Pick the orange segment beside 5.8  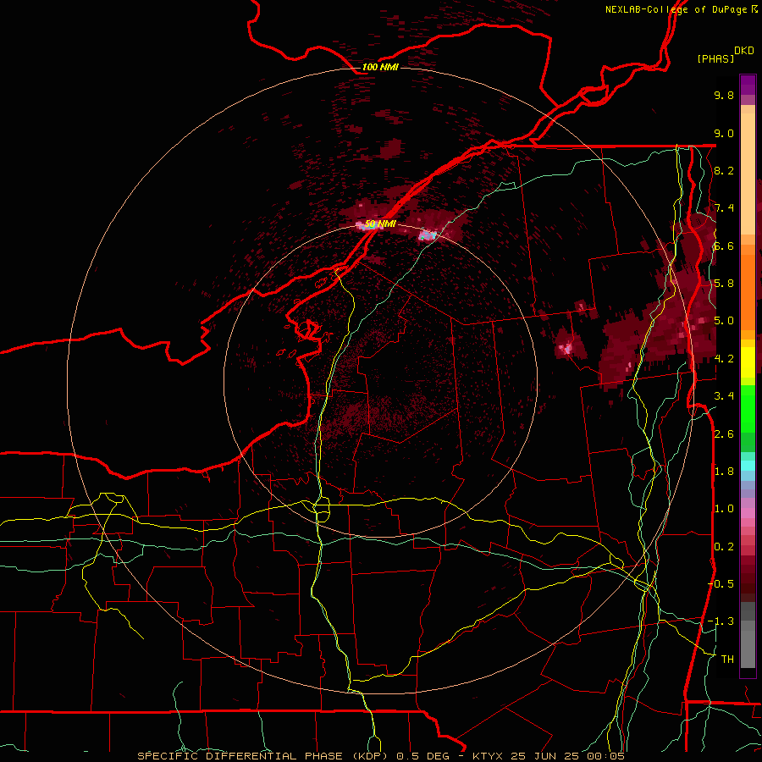748,291
